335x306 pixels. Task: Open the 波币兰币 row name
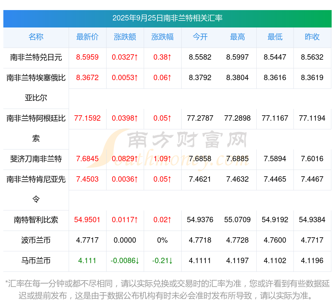[x=36, y=240]
